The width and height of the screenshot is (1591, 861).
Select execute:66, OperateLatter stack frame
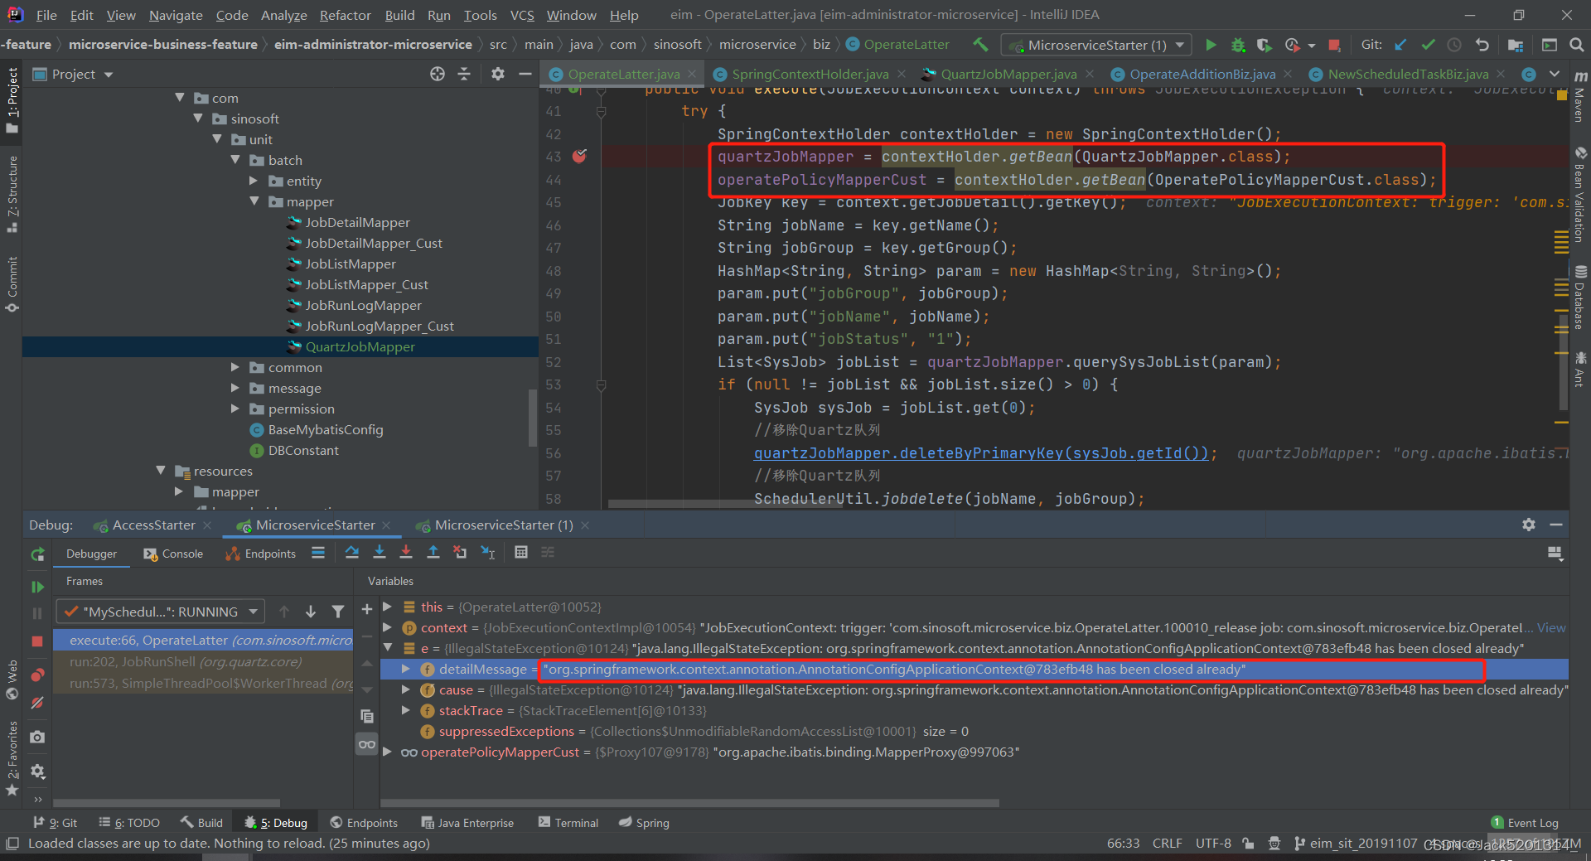pos(204,640)
